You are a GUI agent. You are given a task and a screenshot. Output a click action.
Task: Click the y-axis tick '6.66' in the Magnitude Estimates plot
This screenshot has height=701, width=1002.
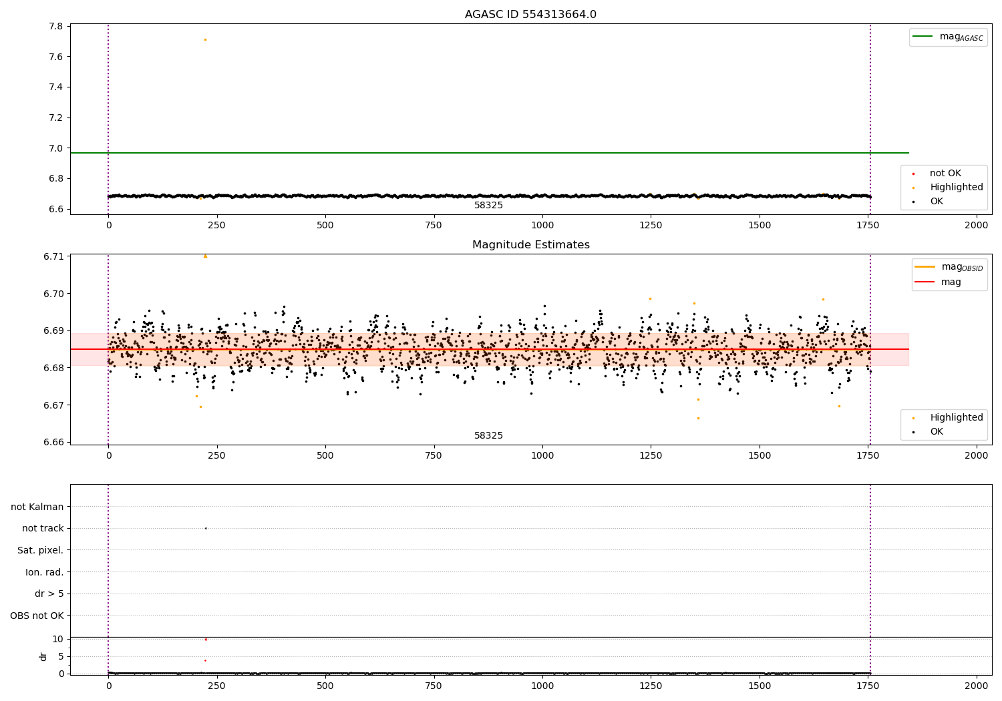(53, 442)
